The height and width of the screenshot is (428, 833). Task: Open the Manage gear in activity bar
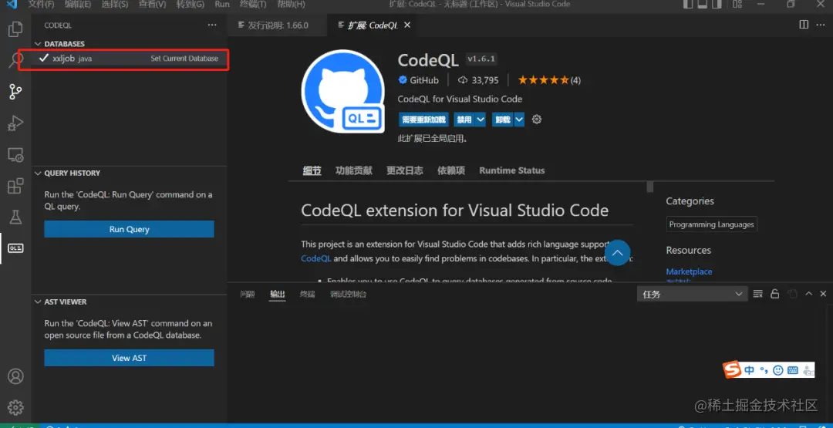click(x=15, y=407)
